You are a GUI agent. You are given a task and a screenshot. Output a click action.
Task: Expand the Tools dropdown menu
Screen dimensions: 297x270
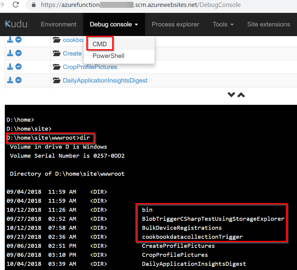pyautogui.click(x=223, y=24)
